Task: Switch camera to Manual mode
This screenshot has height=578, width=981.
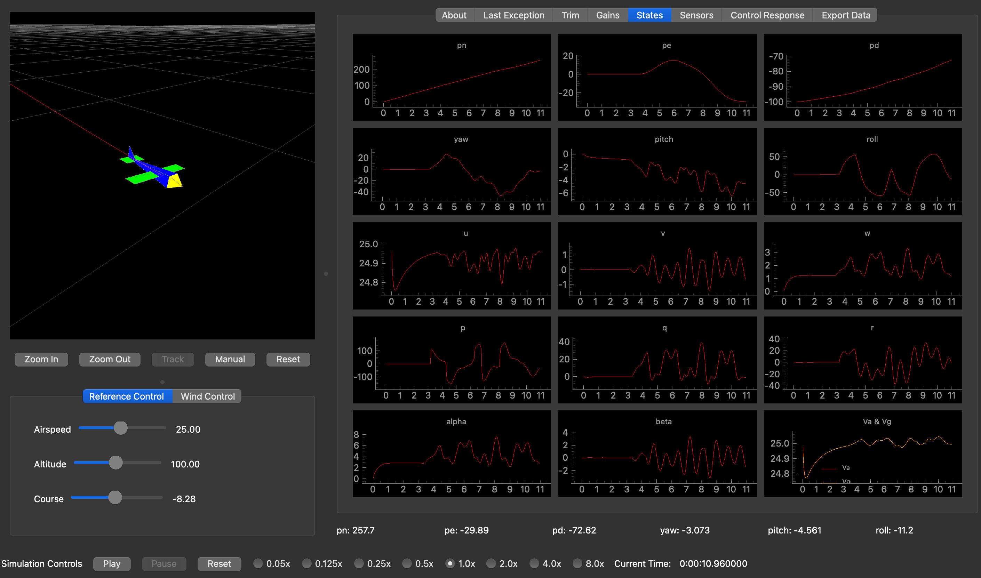Action: (x=230, y=359)
